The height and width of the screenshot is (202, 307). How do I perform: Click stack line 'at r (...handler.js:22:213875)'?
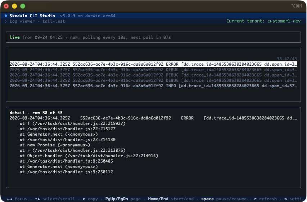click(73, 150)
